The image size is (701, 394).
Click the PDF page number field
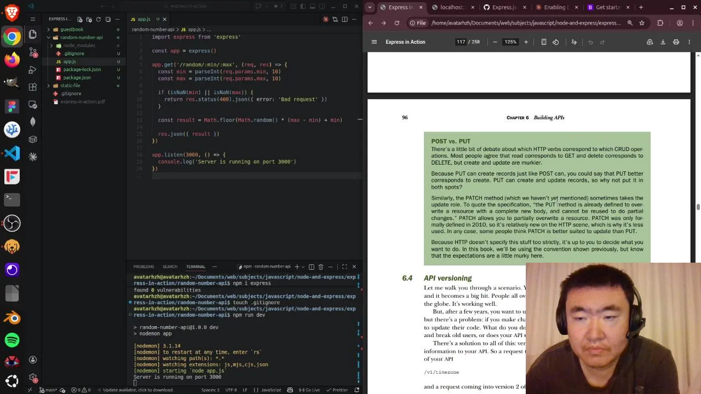461,42
